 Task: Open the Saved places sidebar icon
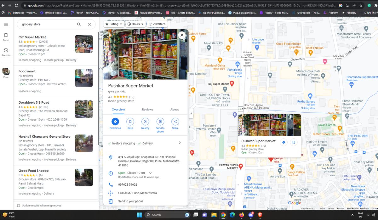tap(6, 35)
